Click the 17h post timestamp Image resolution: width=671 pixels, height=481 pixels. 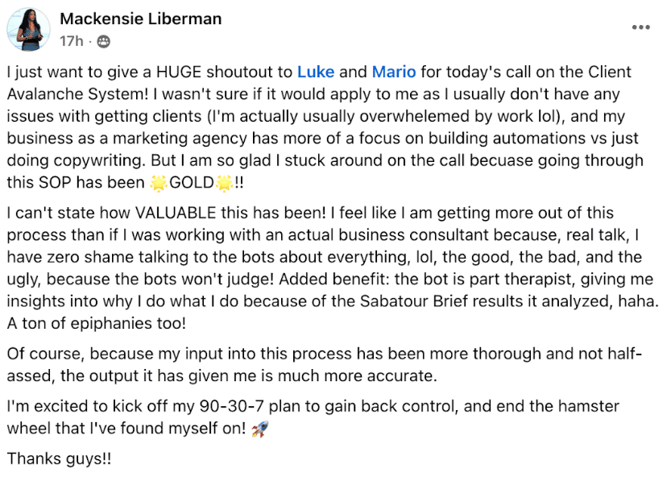pyautogui.click(x=71, y=40)
